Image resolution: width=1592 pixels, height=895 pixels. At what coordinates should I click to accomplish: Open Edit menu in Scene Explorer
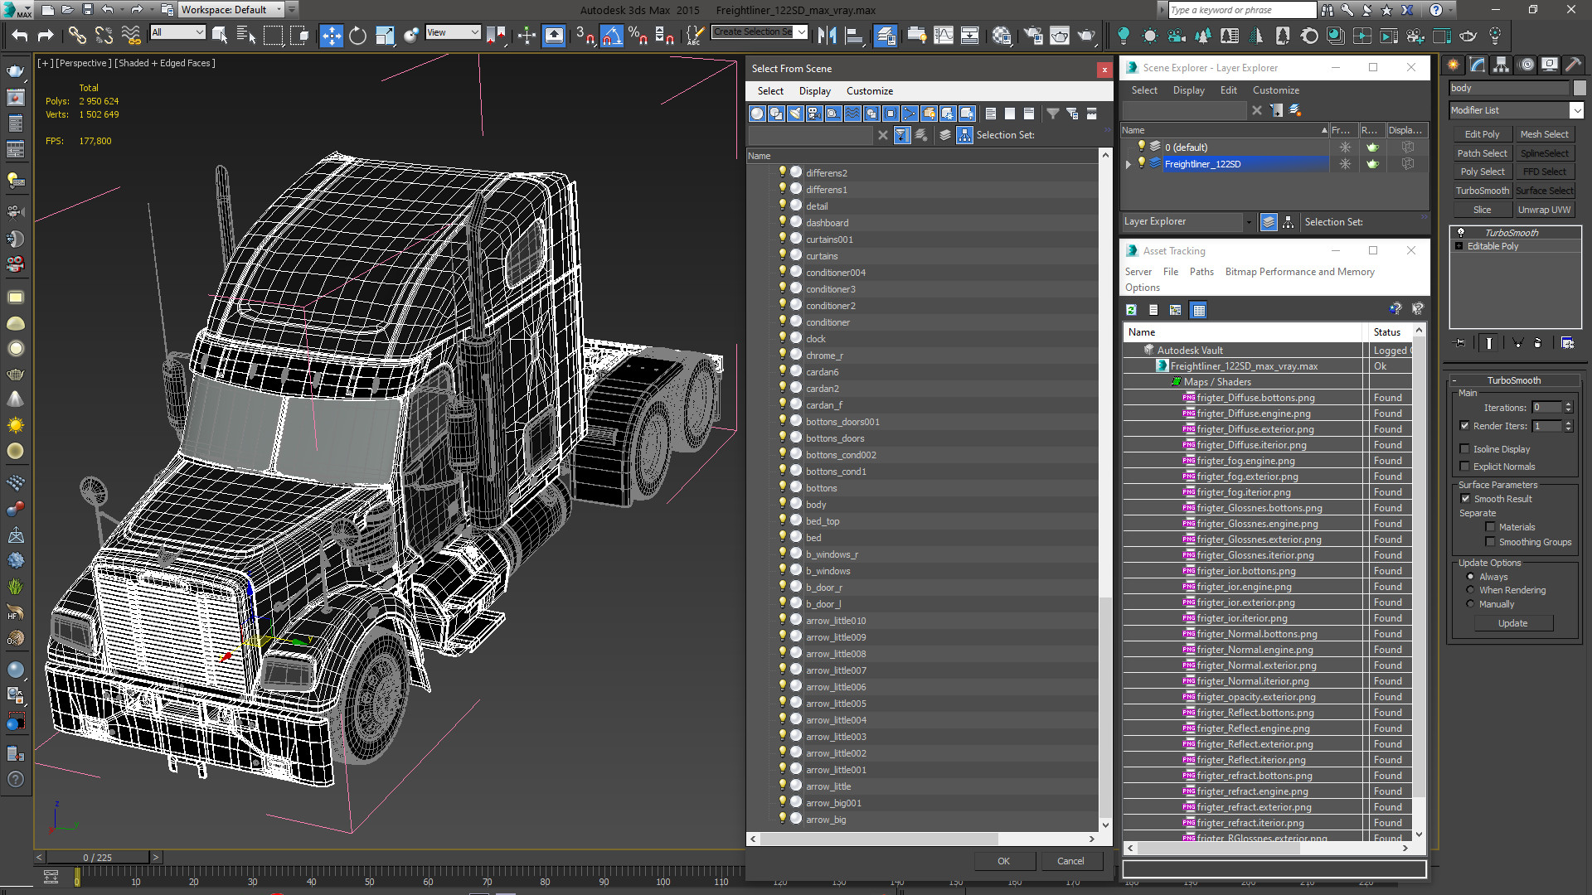click(x=1228, y=90)
